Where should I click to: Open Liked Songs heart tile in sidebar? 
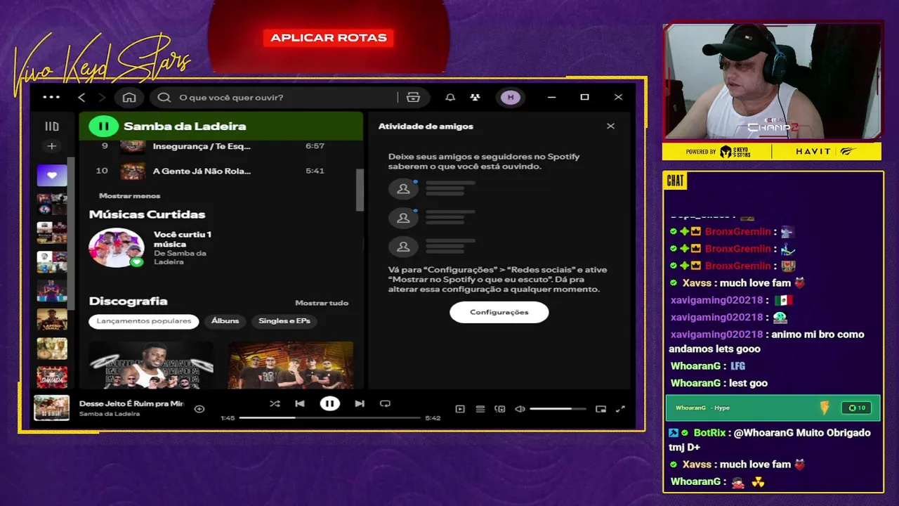click(x=52, y=176)
